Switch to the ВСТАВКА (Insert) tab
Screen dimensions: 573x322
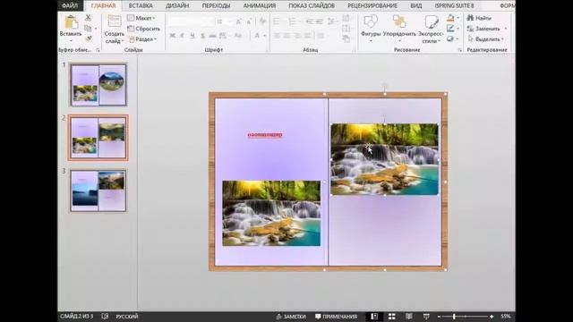141,5
